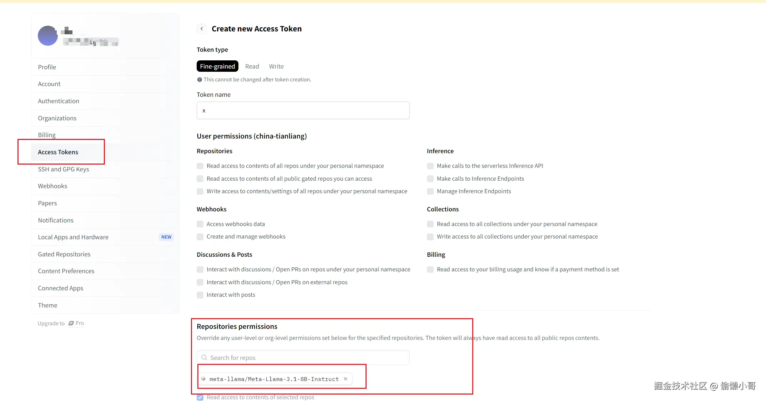This screenshot has height=401, width=766.
Task: Toggle Access webhooks data checkbox
Action: pyautogui.click(x=200, y=224)
